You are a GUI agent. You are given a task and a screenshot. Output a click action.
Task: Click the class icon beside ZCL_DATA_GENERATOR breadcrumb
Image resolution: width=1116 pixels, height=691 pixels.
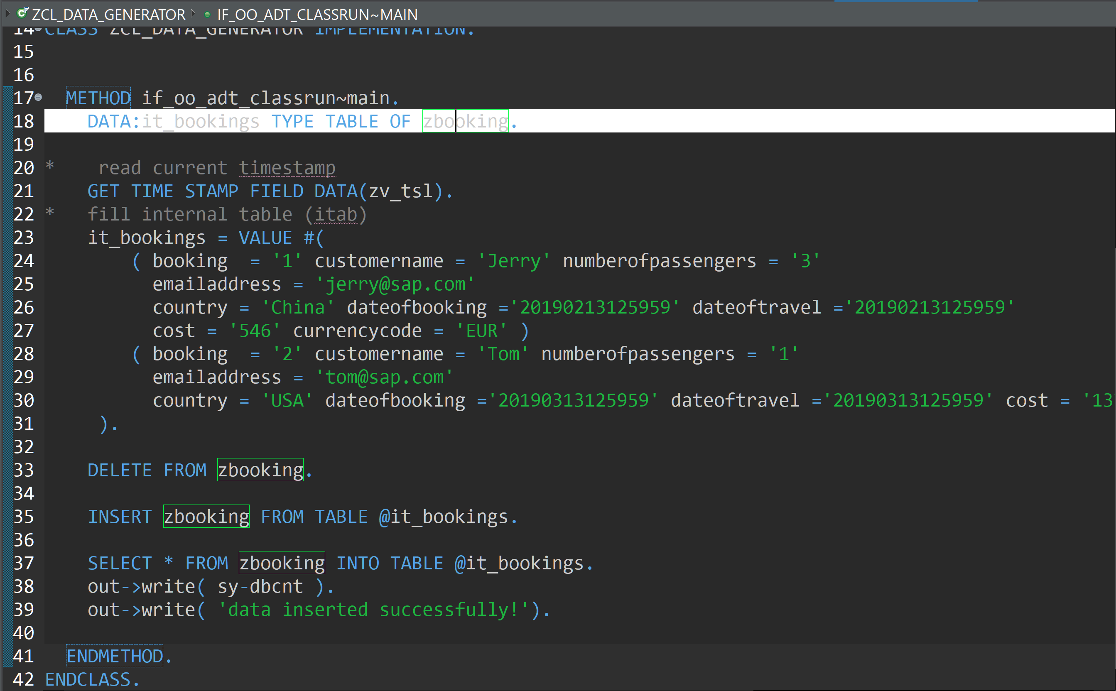(x=22, y=13)
